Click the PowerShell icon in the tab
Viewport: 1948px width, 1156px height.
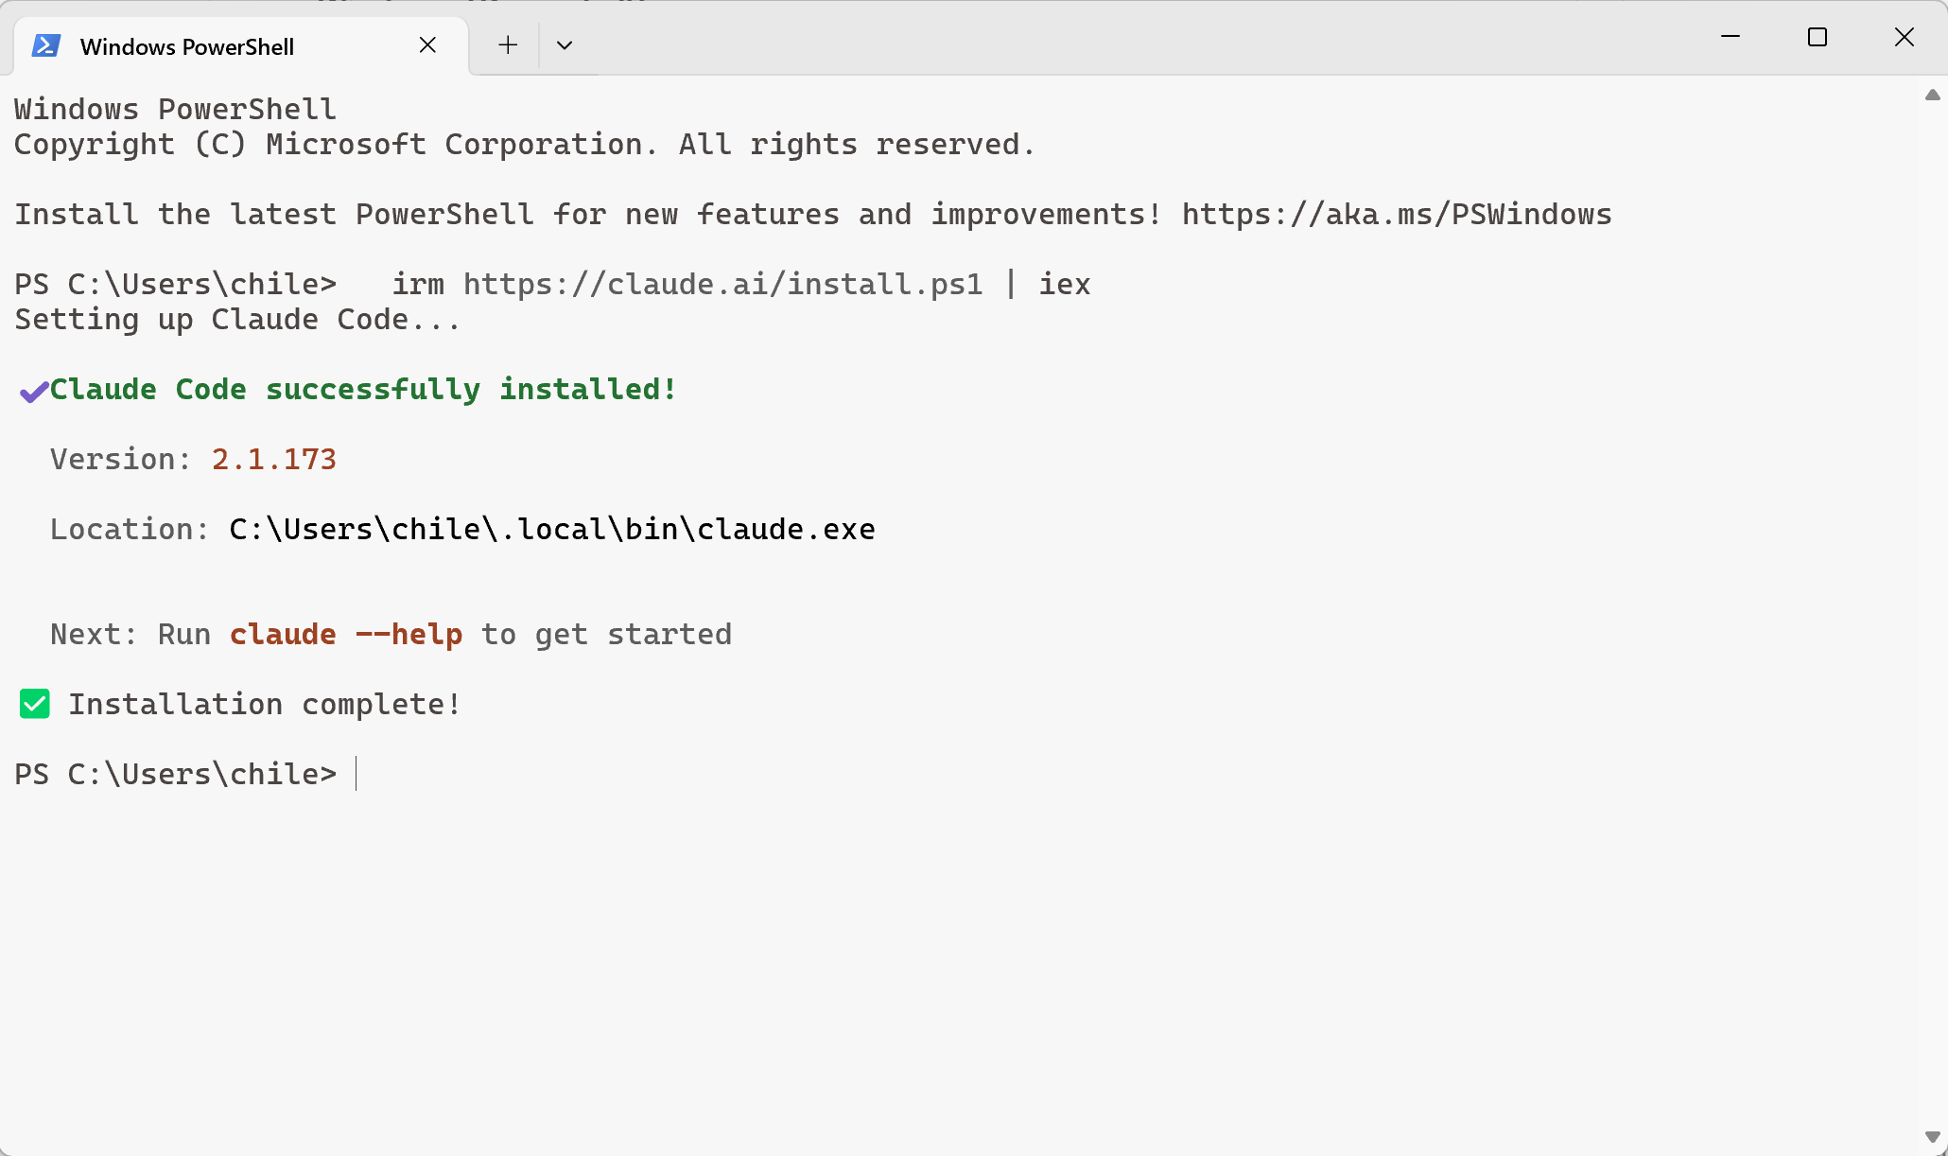[46, 45]
